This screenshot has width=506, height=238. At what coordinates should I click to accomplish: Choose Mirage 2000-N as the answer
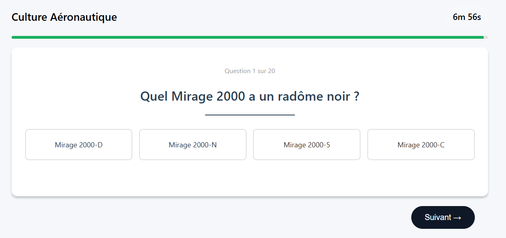click(193, 145)
